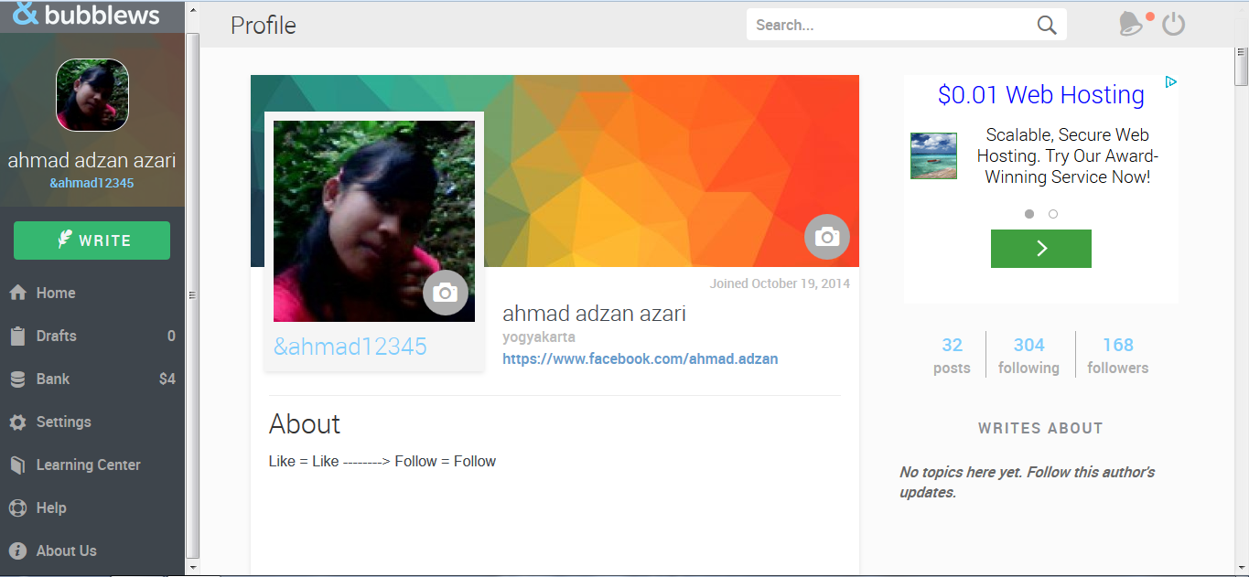Click the &ahmad12345 handle in sidebar
Viewport: 1249px width, 577px height.
(92, 183)
